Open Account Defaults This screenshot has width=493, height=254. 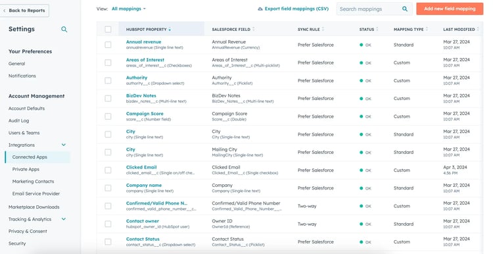(x=26, y=109)
